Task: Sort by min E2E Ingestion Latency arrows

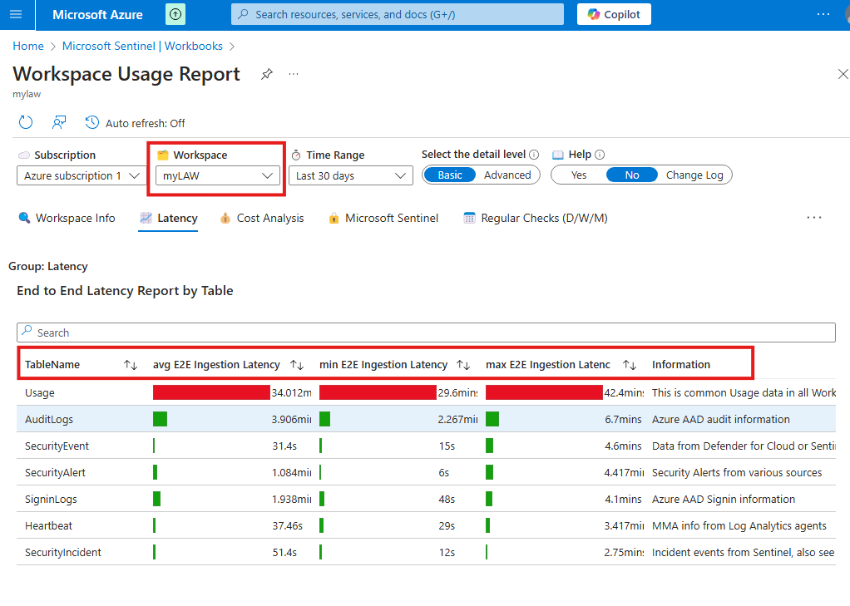Action: (x=463, y=365)
